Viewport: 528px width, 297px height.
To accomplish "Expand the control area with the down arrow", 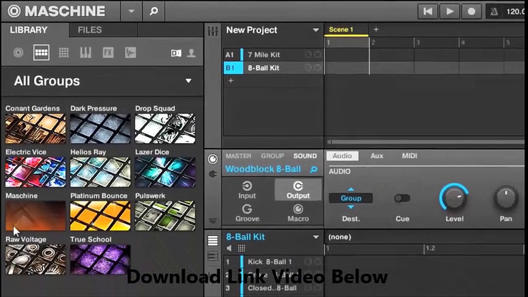I will point(213,221).
